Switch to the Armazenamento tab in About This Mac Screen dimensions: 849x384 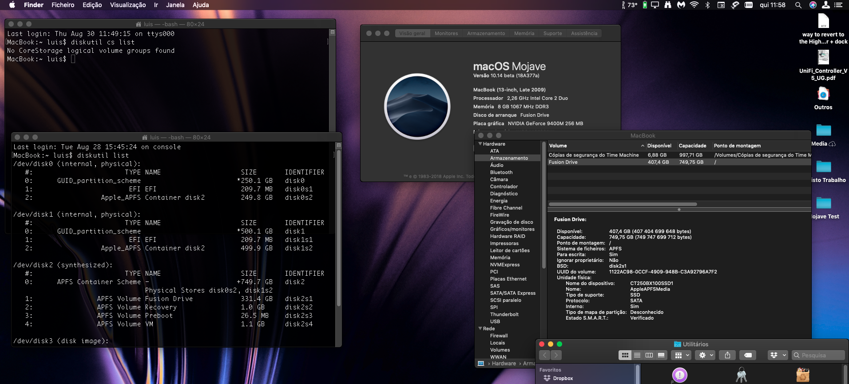486,33
